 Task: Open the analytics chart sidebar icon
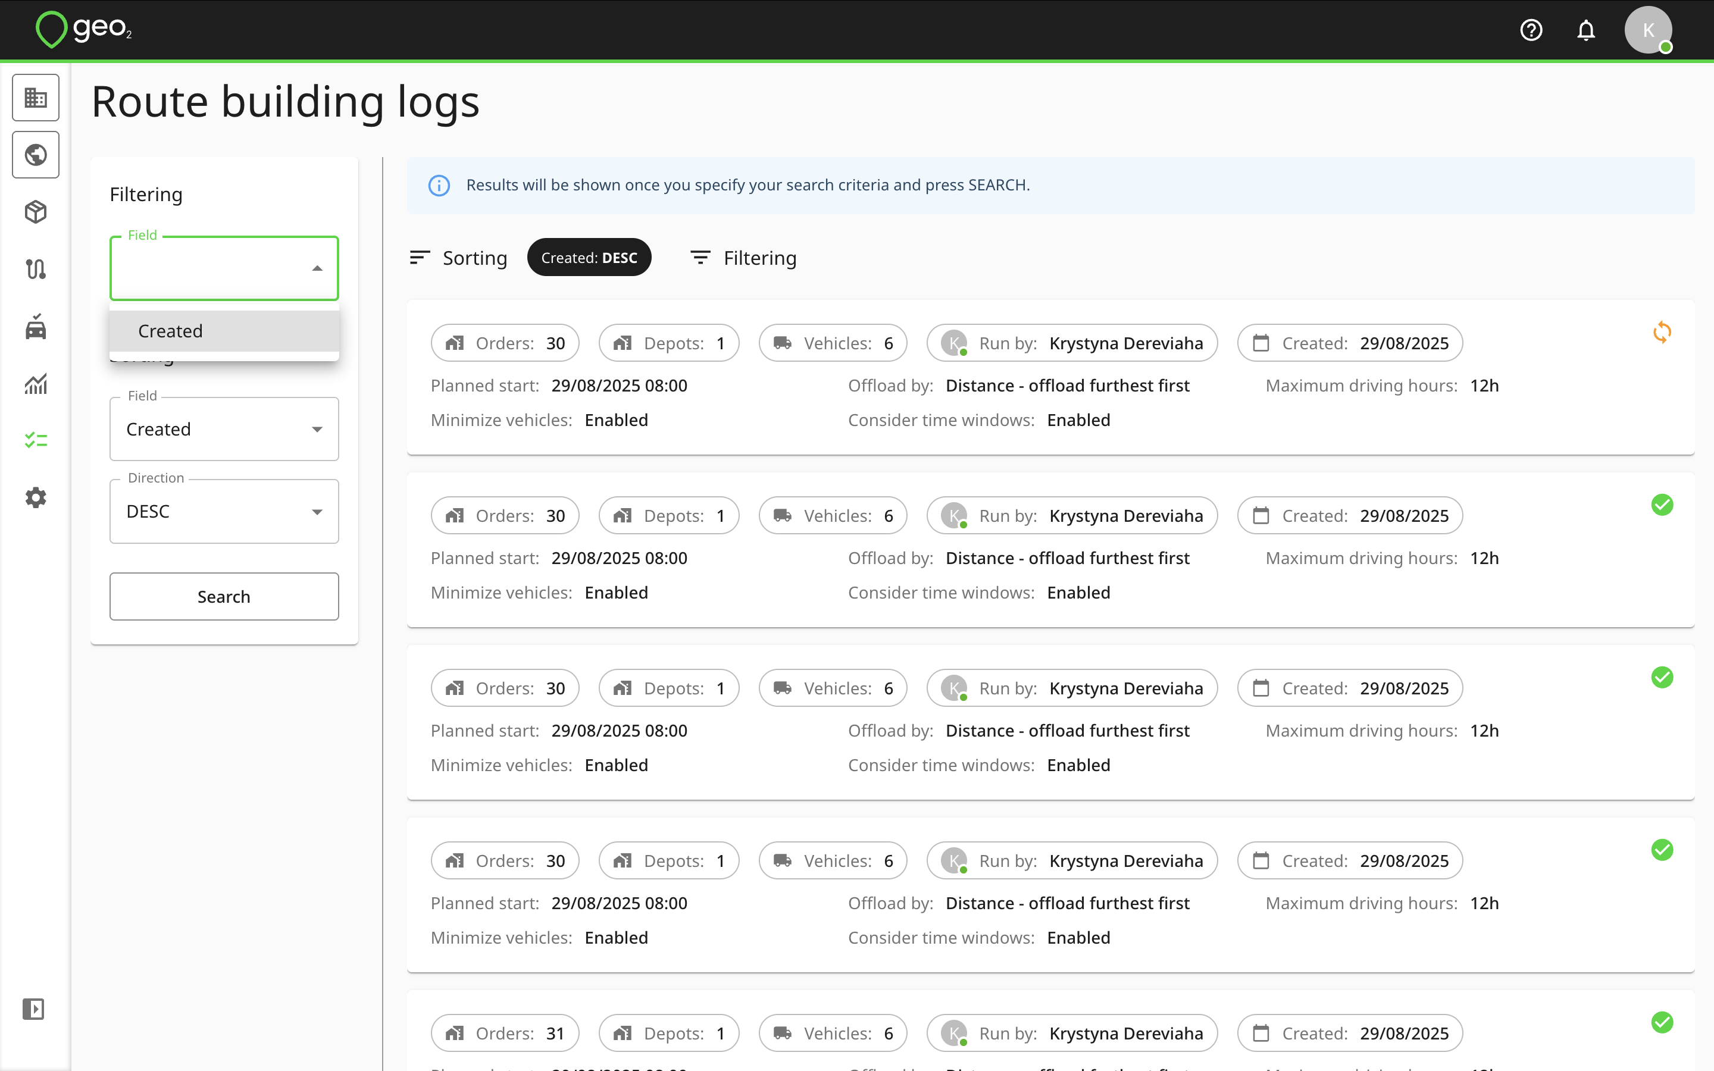36,384
